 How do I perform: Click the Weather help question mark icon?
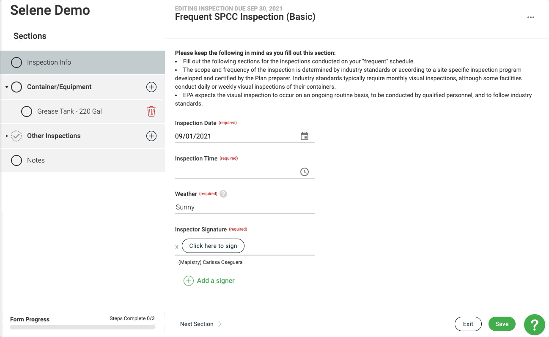[223, 194]
